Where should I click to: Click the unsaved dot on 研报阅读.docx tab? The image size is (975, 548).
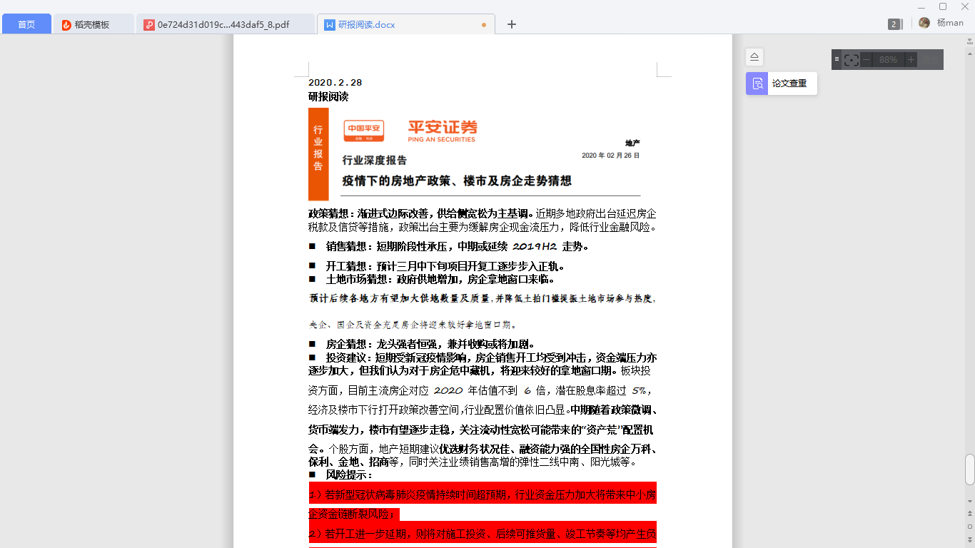(x=484, y=25)
